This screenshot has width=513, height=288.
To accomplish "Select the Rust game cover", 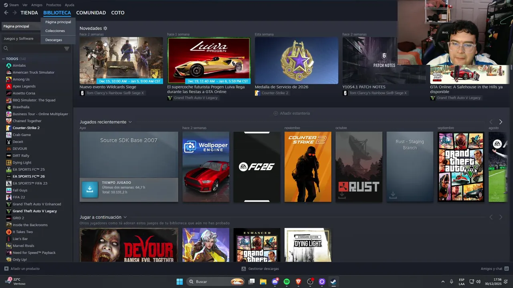I will coord(359,167).
